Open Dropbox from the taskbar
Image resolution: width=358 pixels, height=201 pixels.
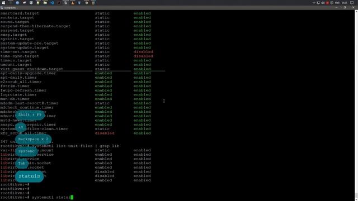79,3
